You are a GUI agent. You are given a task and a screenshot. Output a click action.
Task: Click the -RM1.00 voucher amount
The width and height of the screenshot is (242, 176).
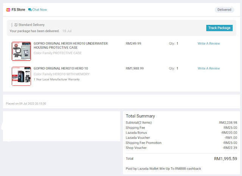click(x=231, y=138)
